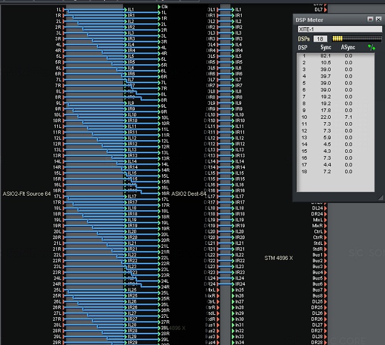Click the In28 input port of STM 4896 X
Screen dimensions: 385x345
pos(234,307)
